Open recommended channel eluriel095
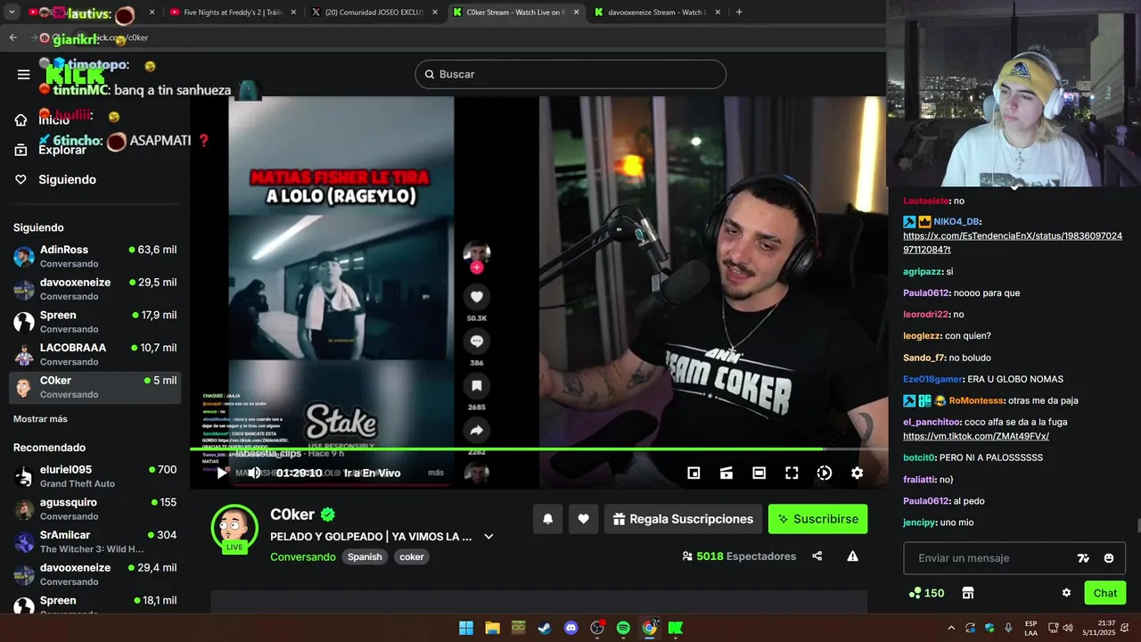The width and height of the screenshot is (1141, 642). (94, 476)
